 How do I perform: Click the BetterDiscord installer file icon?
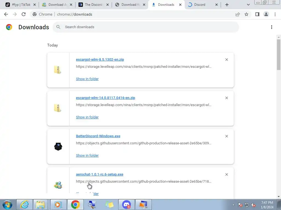click(x=58, y=147)
